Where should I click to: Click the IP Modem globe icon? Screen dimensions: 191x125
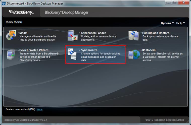134,54
